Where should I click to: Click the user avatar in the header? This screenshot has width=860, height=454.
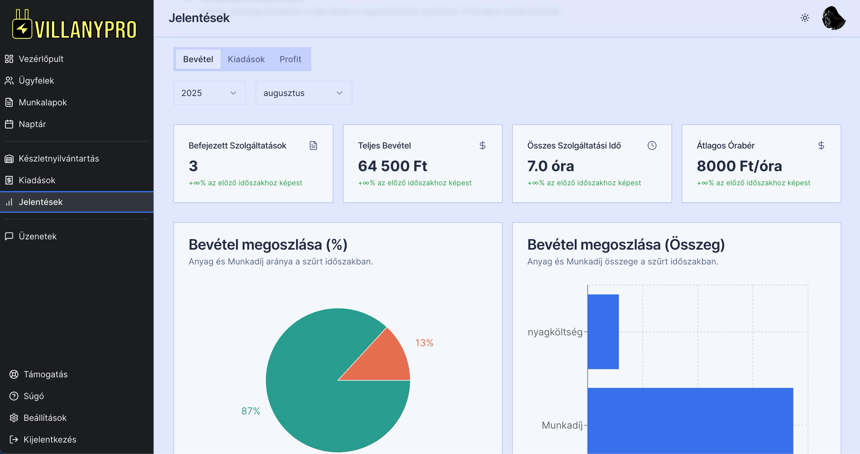click(833, 18)
